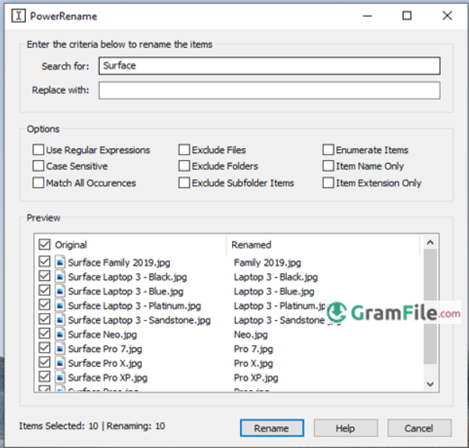Click file icon of Surface Laptop 3 - Black.jpg
Viewport: 469px width, 448px height.
[x=60, y=276]
